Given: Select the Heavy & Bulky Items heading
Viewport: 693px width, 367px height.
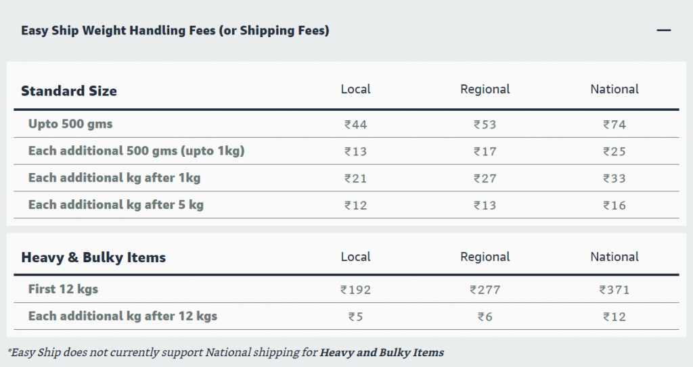Looking at the screenshot, I should [x=93, y=258].
